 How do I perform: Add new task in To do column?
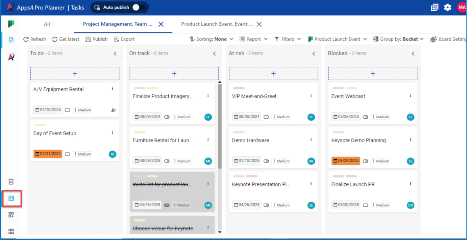tap(75, 73)
